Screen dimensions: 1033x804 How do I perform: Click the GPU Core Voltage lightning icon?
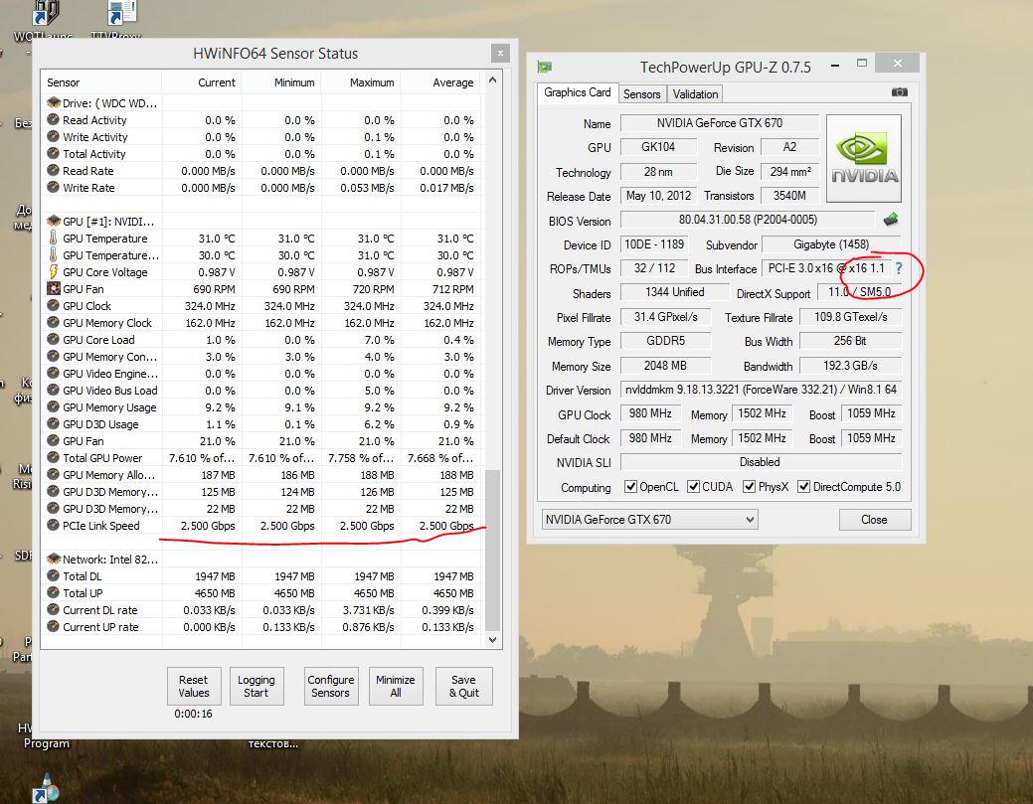point(54,272)
